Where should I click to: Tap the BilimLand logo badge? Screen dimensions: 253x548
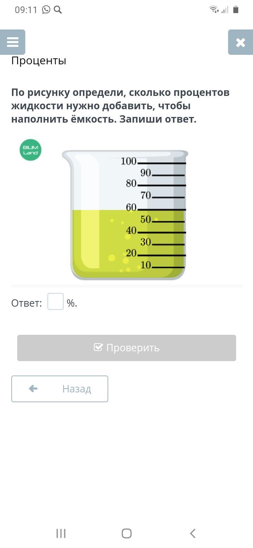tap(31, 150)
